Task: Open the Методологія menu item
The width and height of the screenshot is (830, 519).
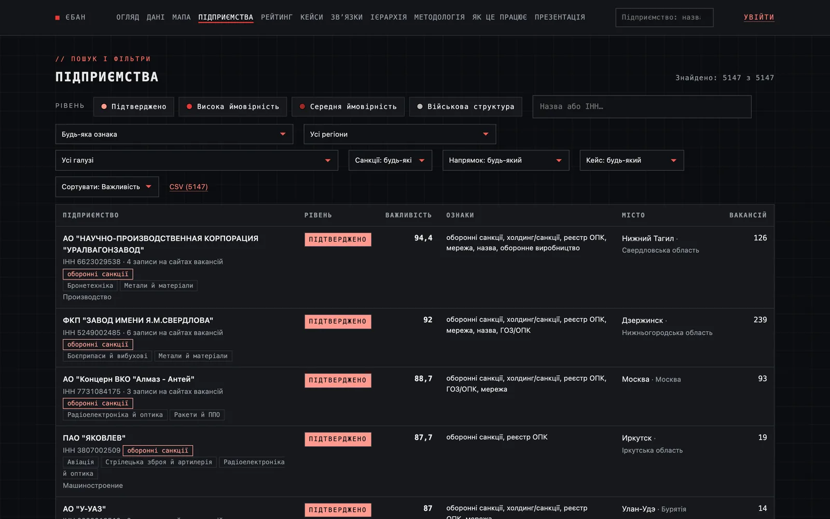Action: (439, 17)
